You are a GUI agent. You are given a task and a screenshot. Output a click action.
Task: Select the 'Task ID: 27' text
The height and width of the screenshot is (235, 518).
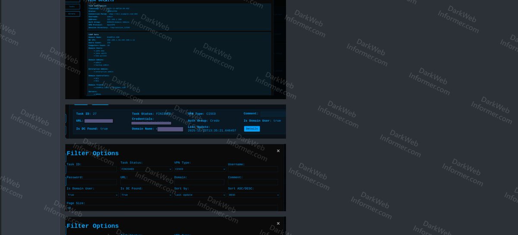point(86,114)
